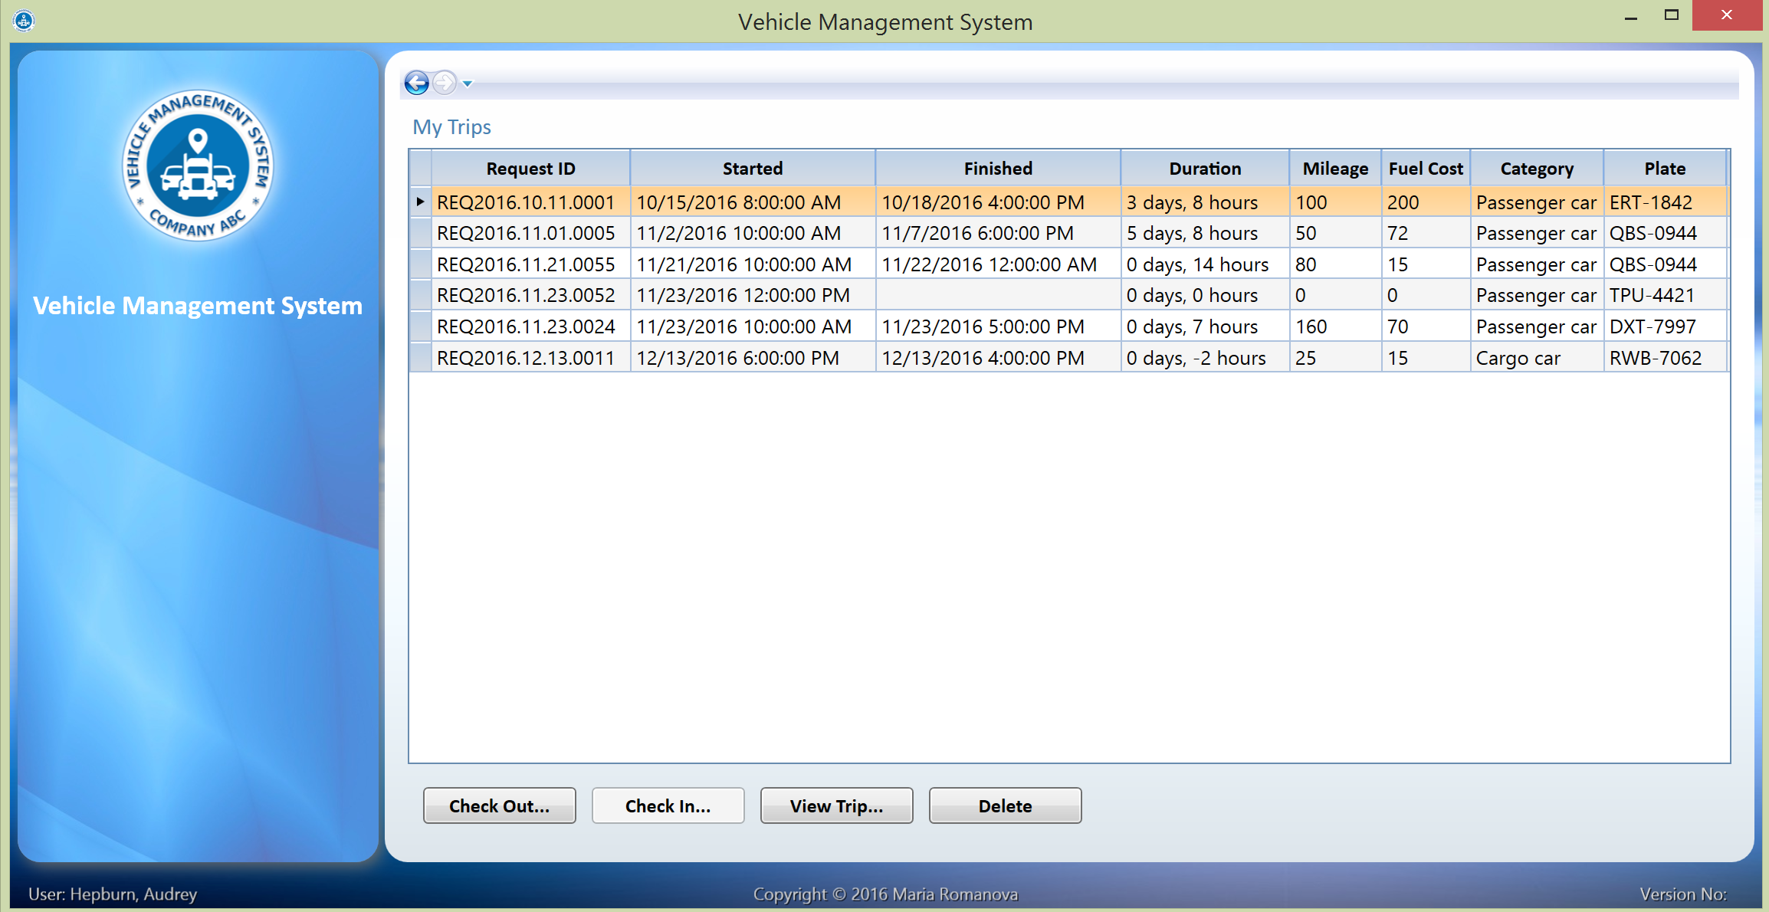
Task: Maximize the application window
Action: tap(1672, 15)
